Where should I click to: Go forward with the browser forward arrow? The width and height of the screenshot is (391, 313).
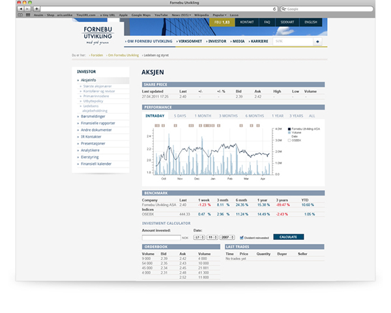(27, 8)
